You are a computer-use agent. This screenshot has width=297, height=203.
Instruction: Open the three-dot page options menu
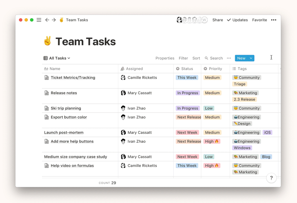pyautogui.click(x=273, y=20)
